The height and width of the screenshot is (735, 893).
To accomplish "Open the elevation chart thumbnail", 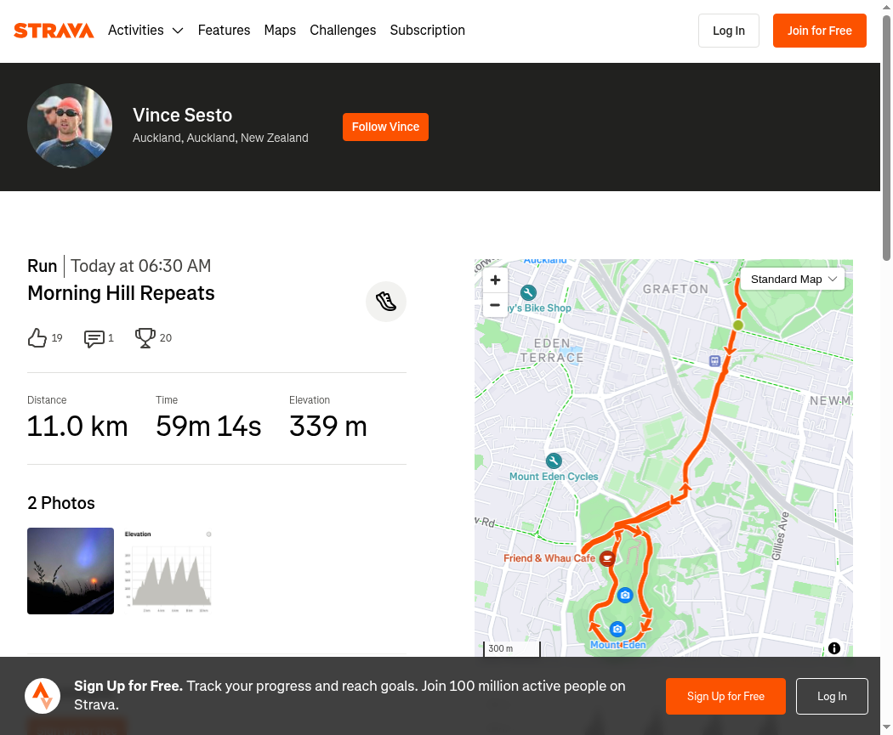I will point(168,571).
